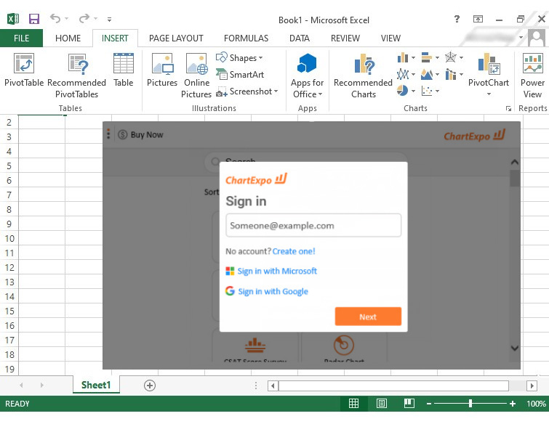Select the Sheet1 tab
The height and width of the screenshot is (424, 549).
click(x=96, y=385)
